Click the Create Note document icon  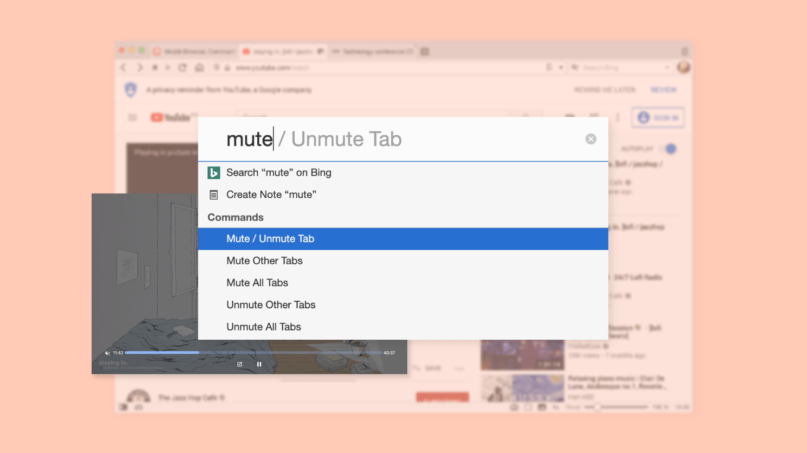point(214,195)
